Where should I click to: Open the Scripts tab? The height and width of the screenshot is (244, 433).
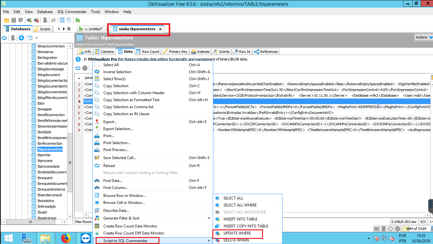tap(42, 29)
